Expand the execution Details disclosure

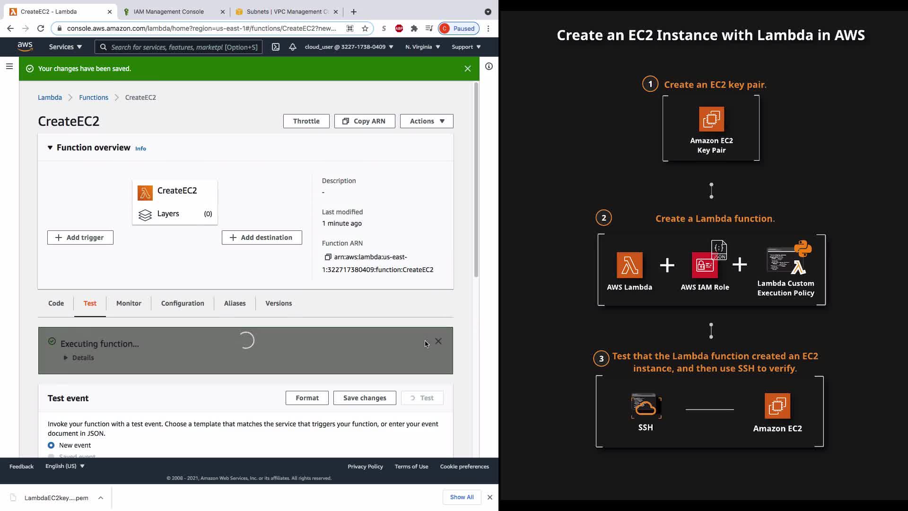(66, 358)
